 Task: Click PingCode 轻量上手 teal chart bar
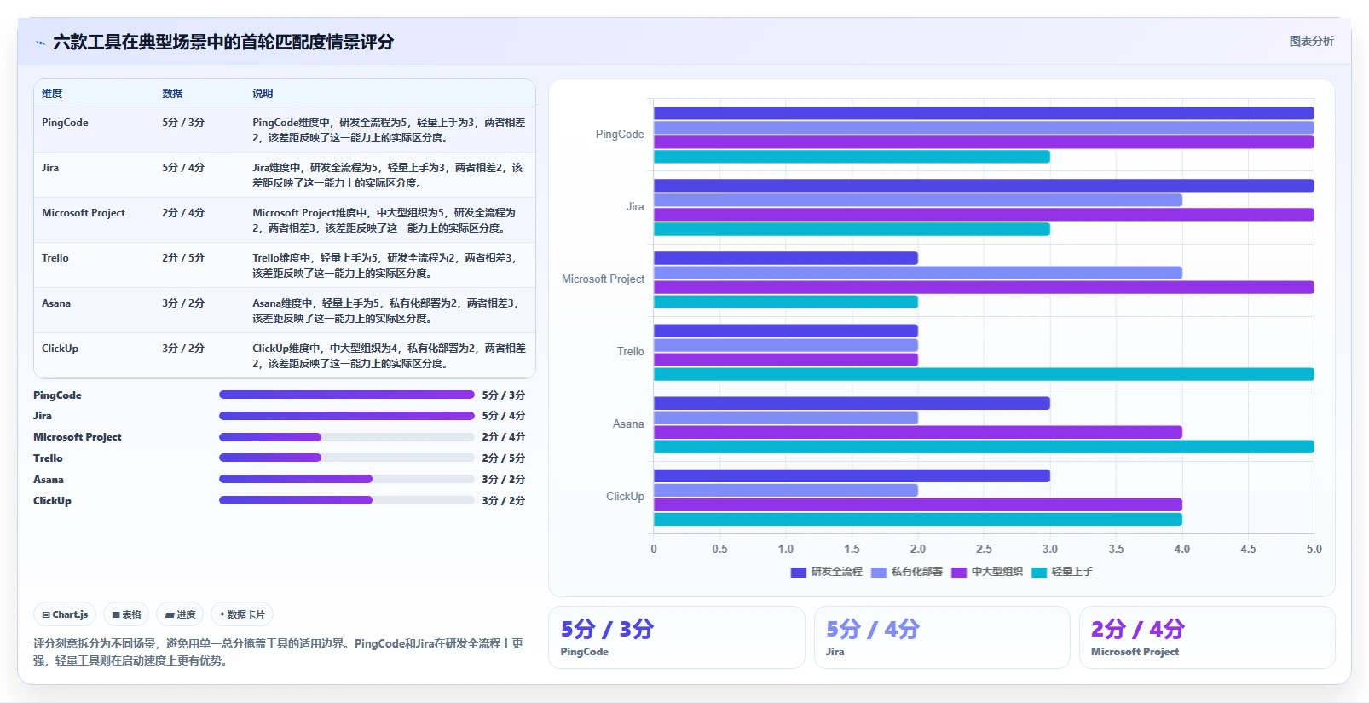[x=852, y=157]
